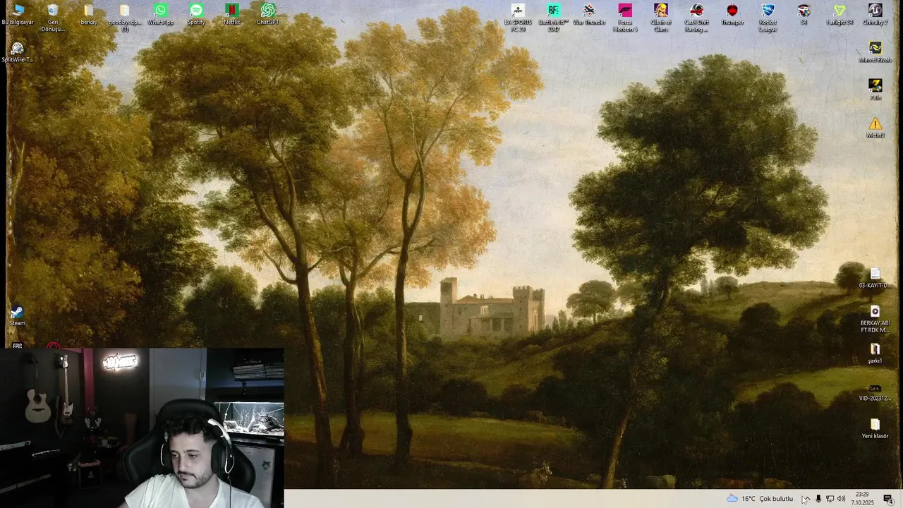Image resolution: width=903 pixels, height=508 pixels.
Task: Expand the hidden tray icons chevron
Action: point(806,499)
